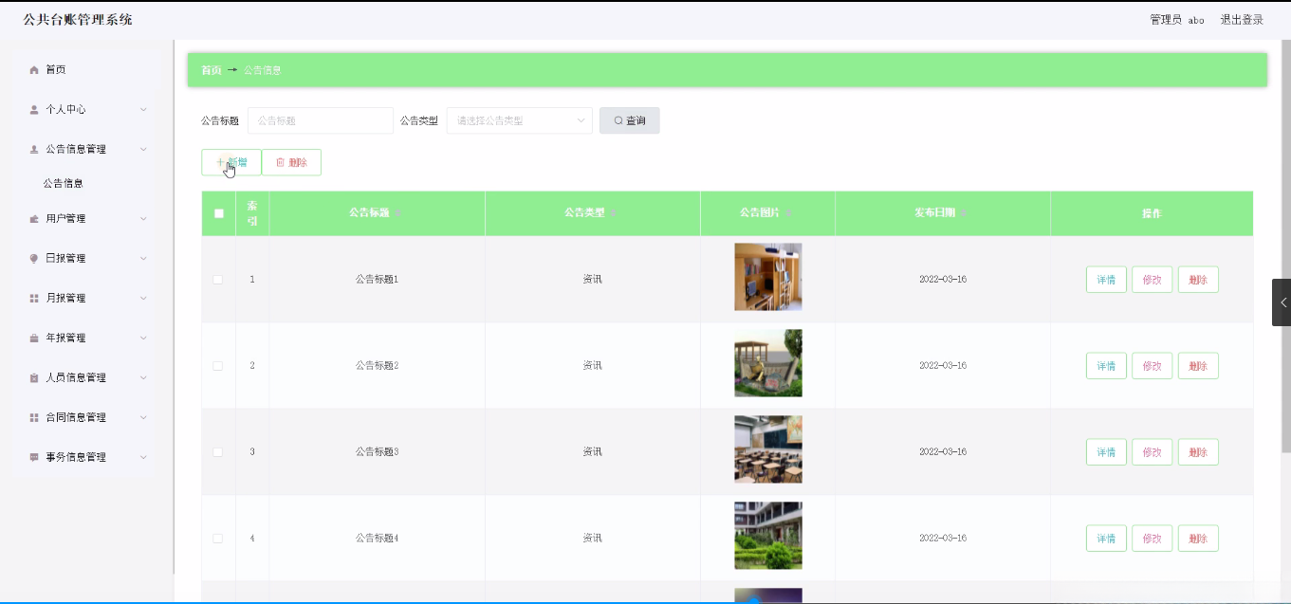Click the 2022-03-16 date in row 公告标题2
The width and height of the screenshot is (1291, 604).
[x=943, y=366]
